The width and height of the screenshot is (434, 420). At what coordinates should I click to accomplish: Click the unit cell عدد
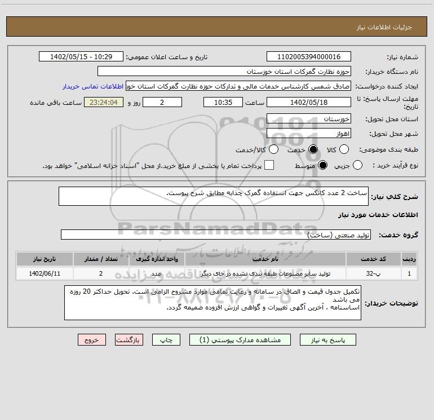(x=157, y=273)
